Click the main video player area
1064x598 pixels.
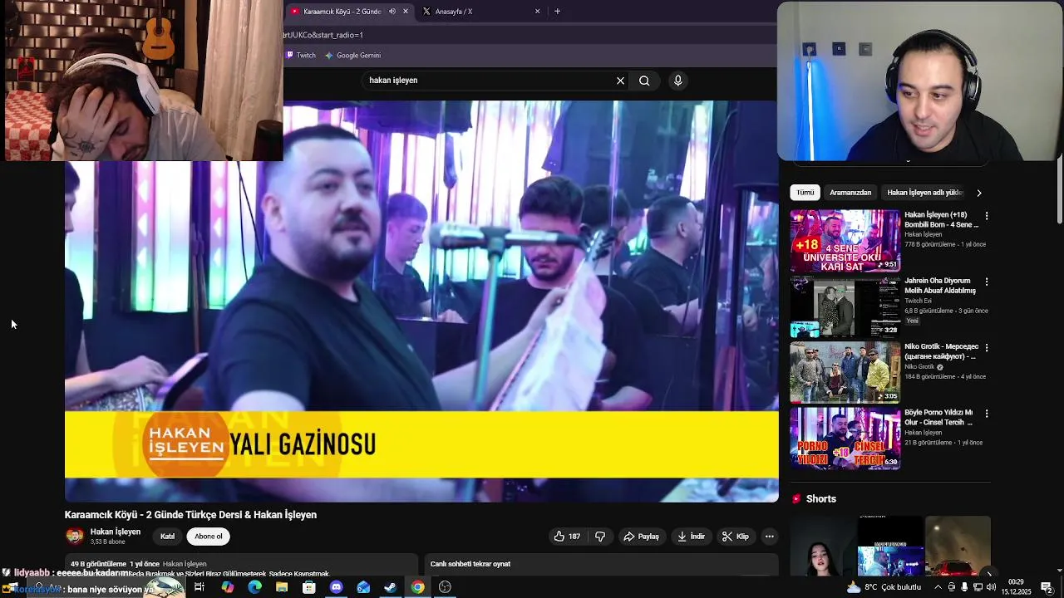421,301
